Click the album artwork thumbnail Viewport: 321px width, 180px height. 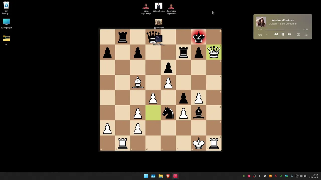[x=261, y=22]
